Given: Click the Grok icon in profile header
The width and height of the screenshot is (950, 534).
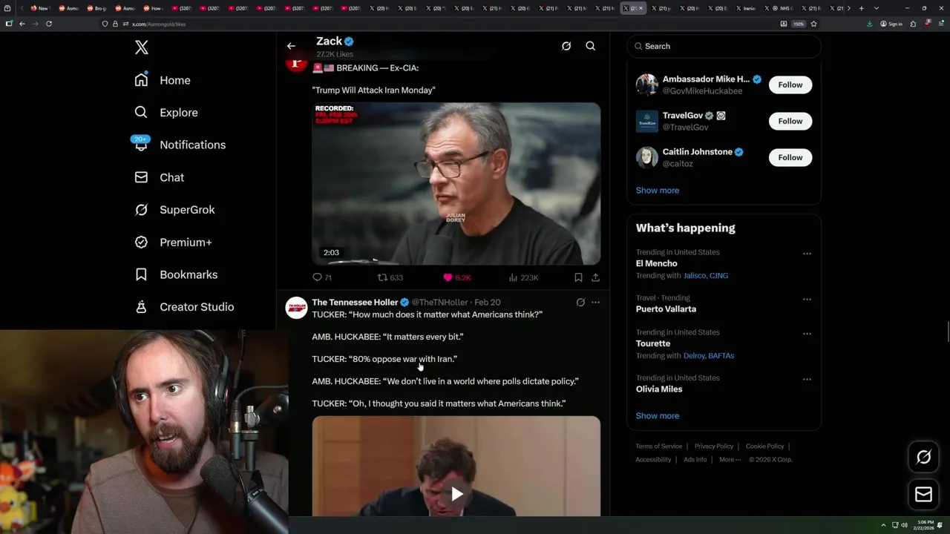Looking at the screenshot, I should tap(566, 46).
